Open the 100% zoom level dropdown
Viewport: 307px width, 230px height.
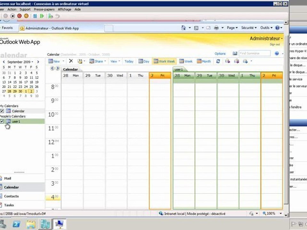281,213
